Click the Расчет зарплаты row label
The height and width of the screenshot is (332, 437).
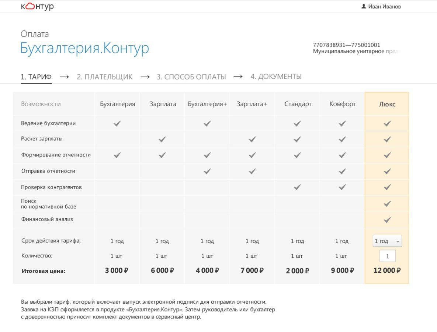click(x=42, y=139)
